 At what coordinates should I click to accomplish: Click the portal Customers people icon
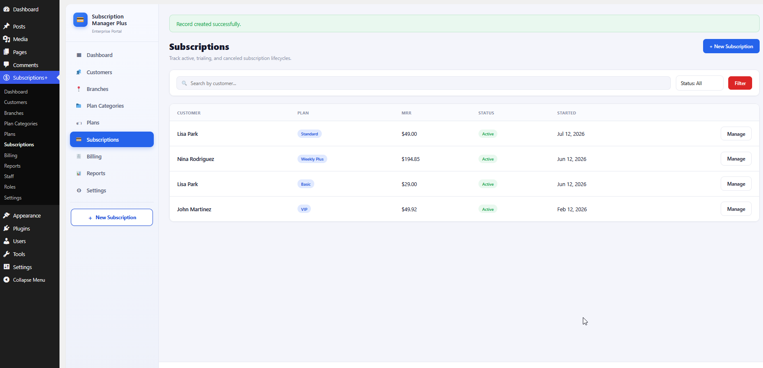79,72
